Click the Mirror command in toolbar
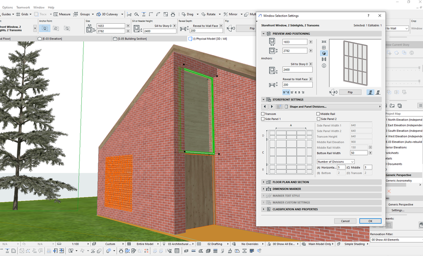Image resolution: width=423 pixels, height=256 pixels. tap(231, 14)
